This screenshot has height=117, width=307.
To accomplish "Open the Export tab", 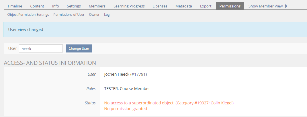I will 206,6.
